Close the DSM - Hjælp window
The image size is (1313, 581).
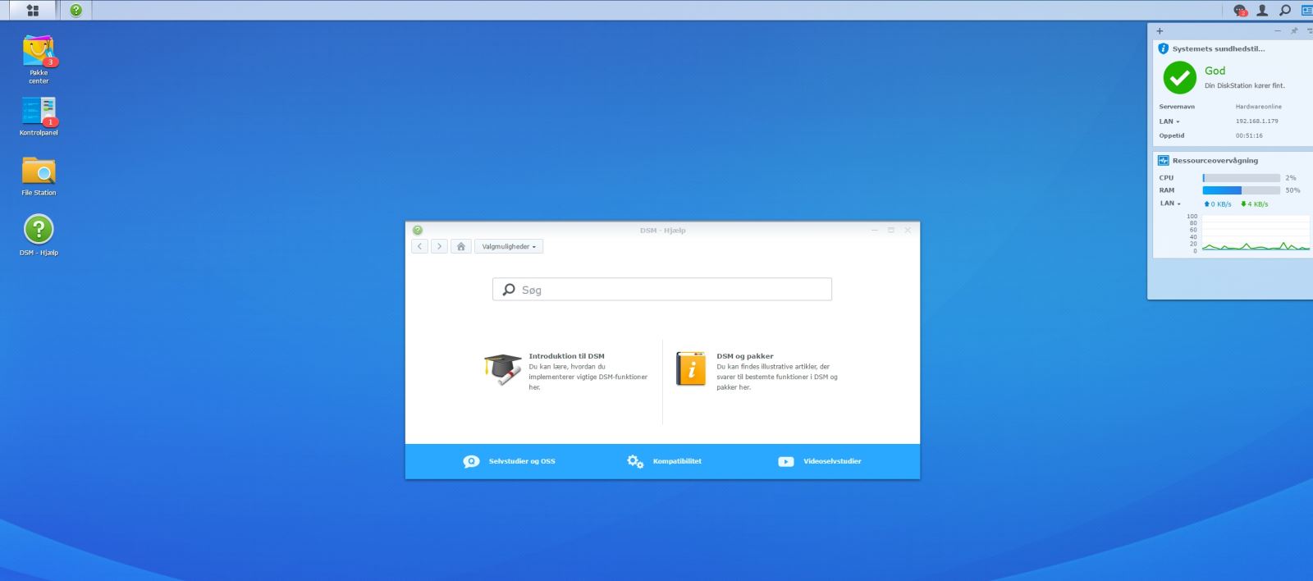pyautogui.click(x=908, y=231)
